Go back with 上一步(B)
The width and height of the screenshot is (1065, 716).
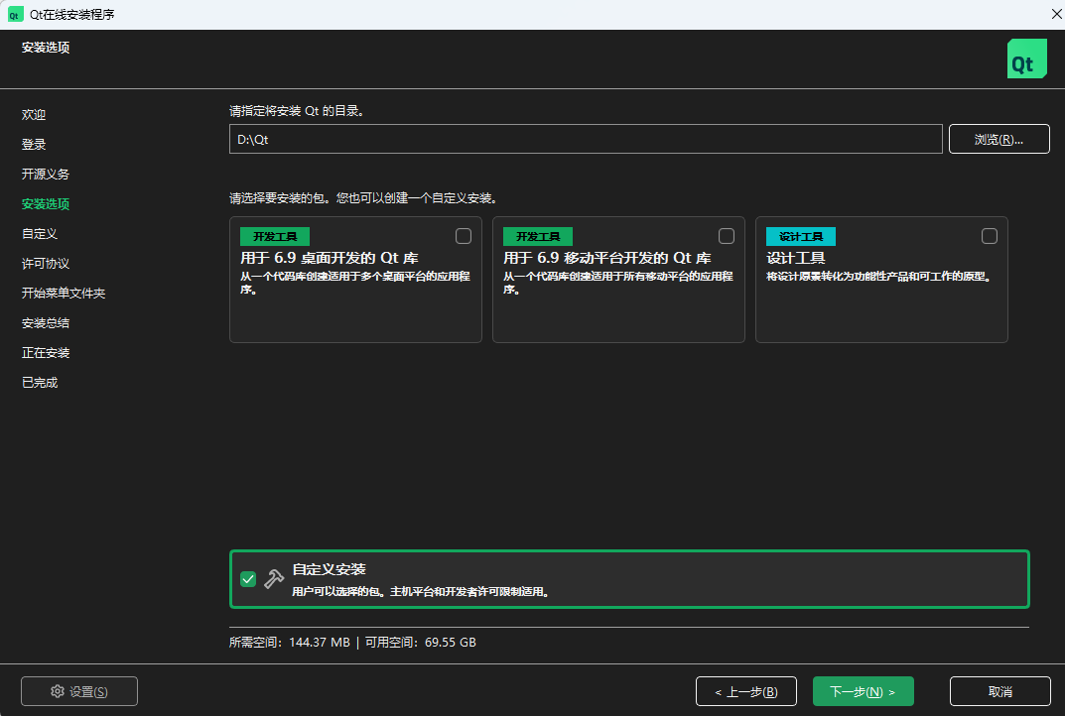pyautogui.click(x=745, y=691)
